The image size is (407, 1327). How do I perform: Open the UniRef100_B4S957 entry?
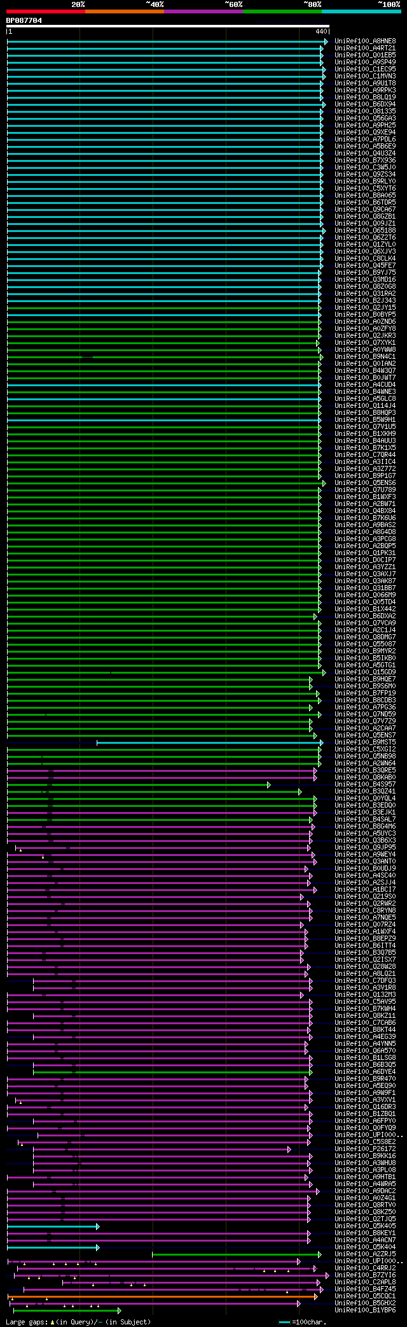365,784
